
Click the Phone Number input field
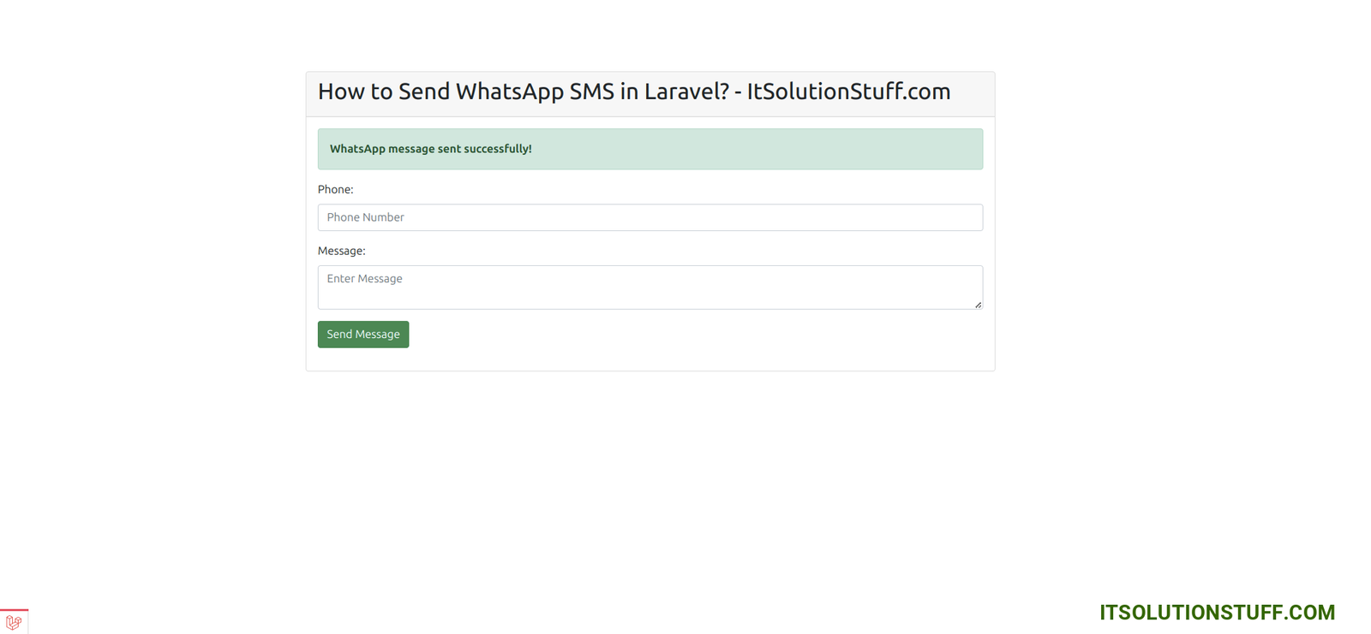(650, 217)
